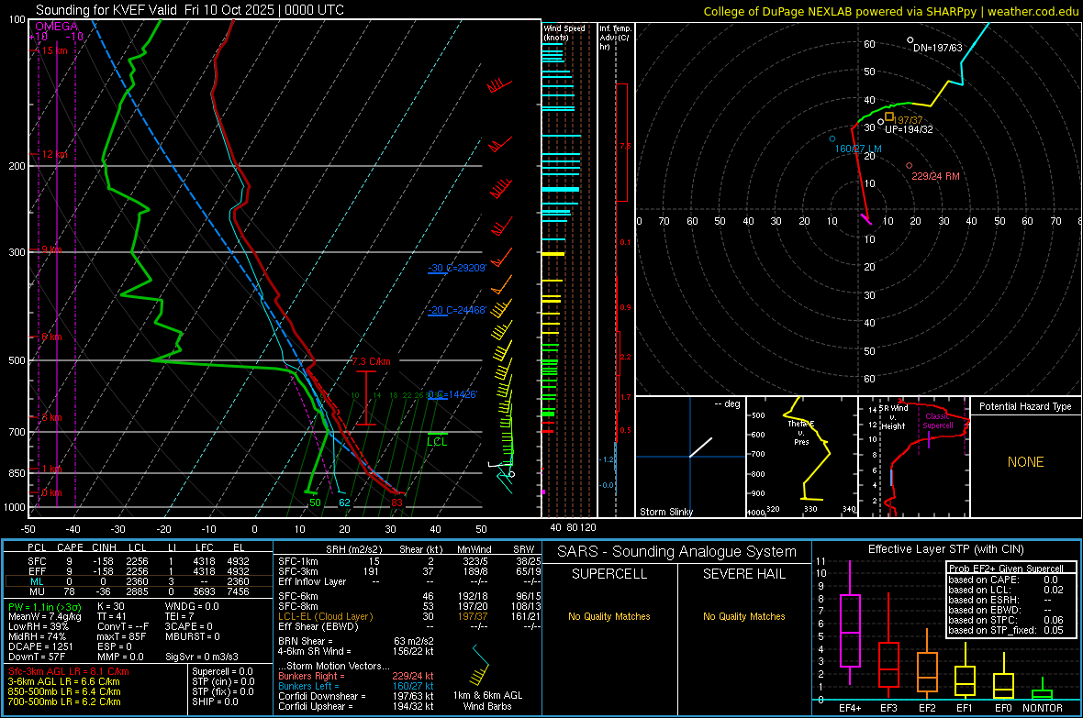Click the NONTOR axis label
Screen dimensions: 1083x718
pyautogui.click(x=1043, y=708)
